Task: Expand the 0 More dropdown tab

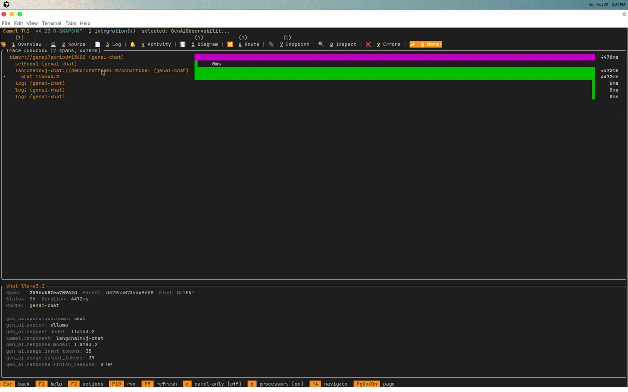Action: pyautogui.click(x=426, y=44)
